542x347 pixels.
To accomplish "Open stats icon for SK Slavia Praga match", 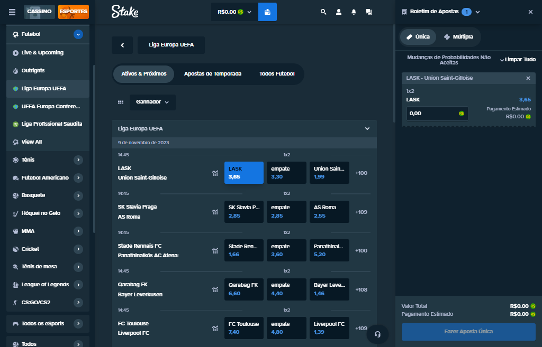I will [215, 212].
